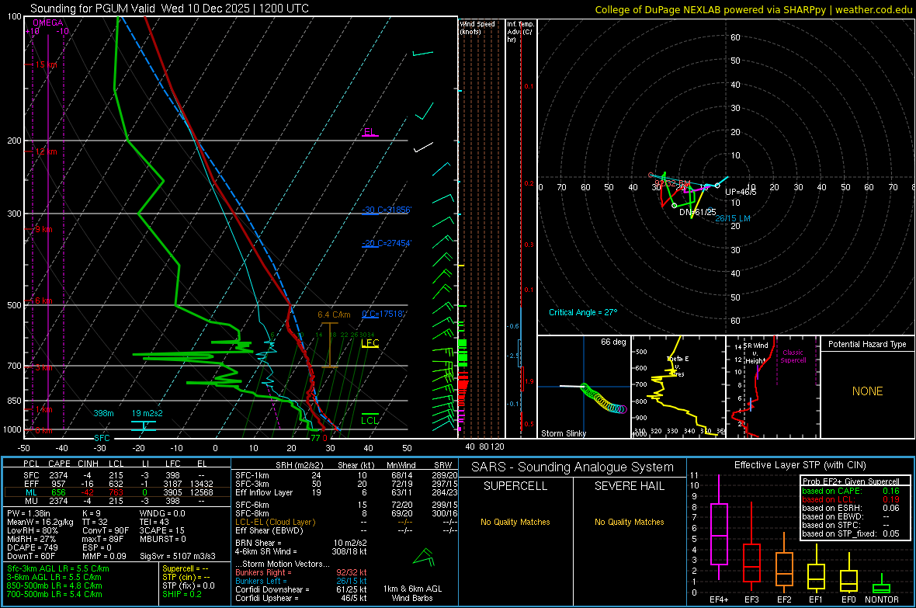Click the 'Eff Inflow Layer' row label
Screen dimensions: 916x608
point(264,492)
